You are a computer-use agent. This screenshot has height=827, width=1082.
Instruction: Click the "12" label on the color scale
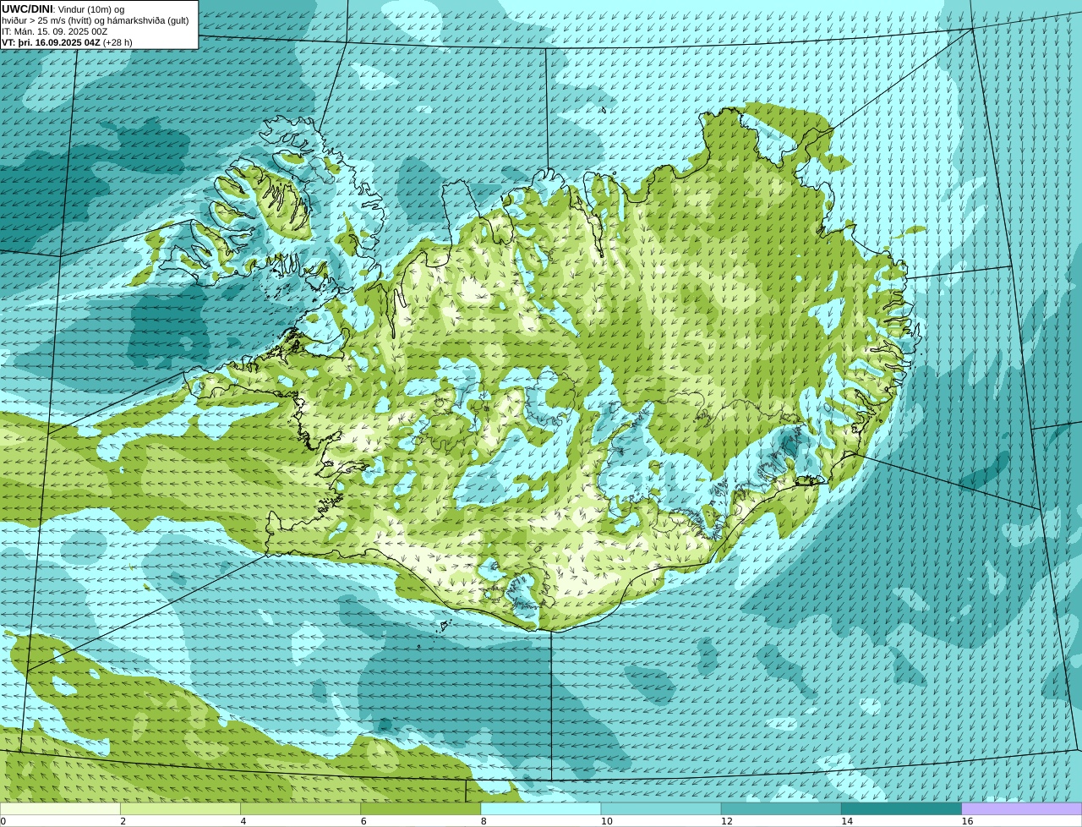pyautogui.click(x=727, y=821)
